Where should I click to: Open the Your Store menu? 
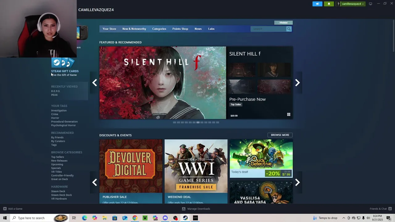click(109, 29)
